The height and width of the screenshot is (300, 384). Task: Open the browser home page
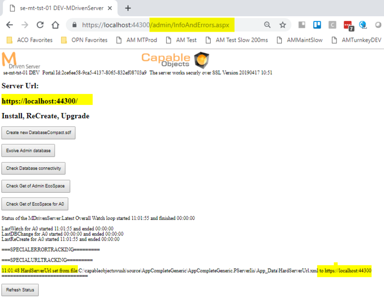(x=55, y=25)
